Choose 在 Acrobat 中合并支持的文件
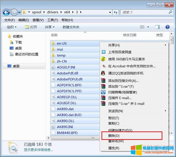176x157 pixels. pos(134,66)
